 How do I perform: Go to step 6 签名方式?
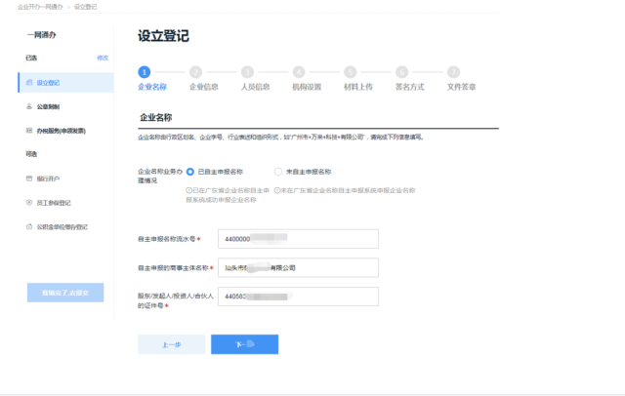(401, 72)
